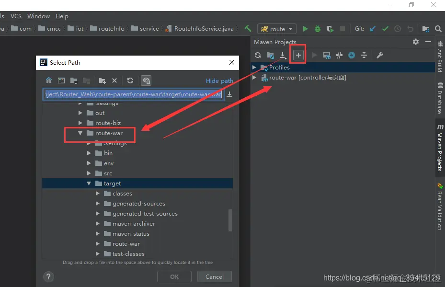
Task: Open the Database side tab
Action: coord(440,98)
